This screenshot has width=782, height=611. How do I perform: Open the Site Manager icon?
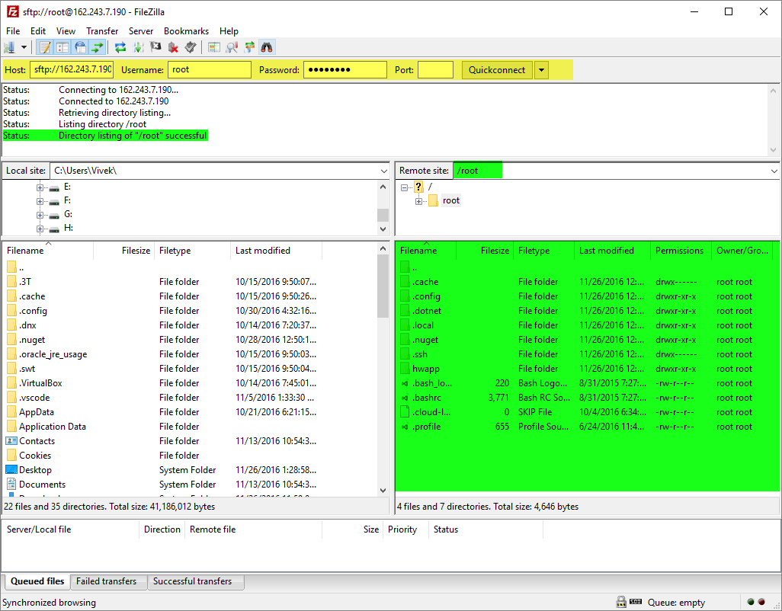point(9,47)
